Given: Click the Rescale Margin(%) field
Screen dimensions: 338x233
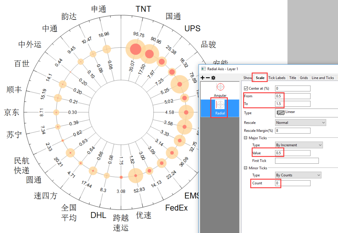Looking at the screenshot, I should click(x=293, y=131).
